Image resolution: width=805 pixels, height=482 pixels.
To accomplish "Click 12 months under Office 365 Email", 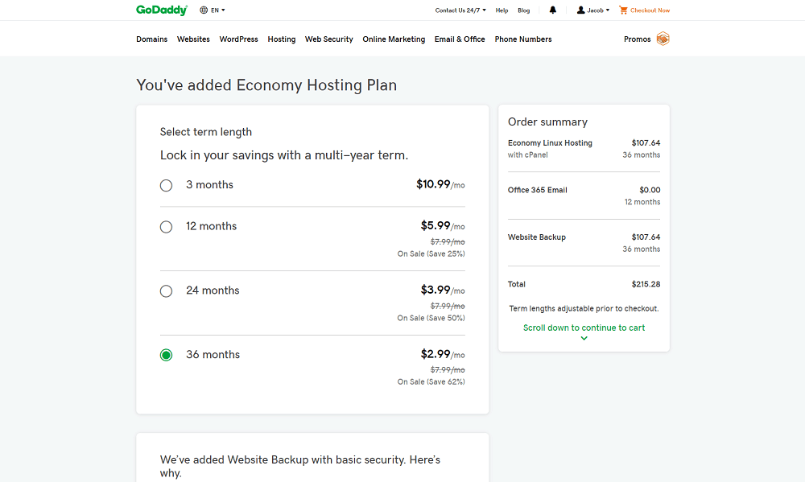I will (642, 202).
